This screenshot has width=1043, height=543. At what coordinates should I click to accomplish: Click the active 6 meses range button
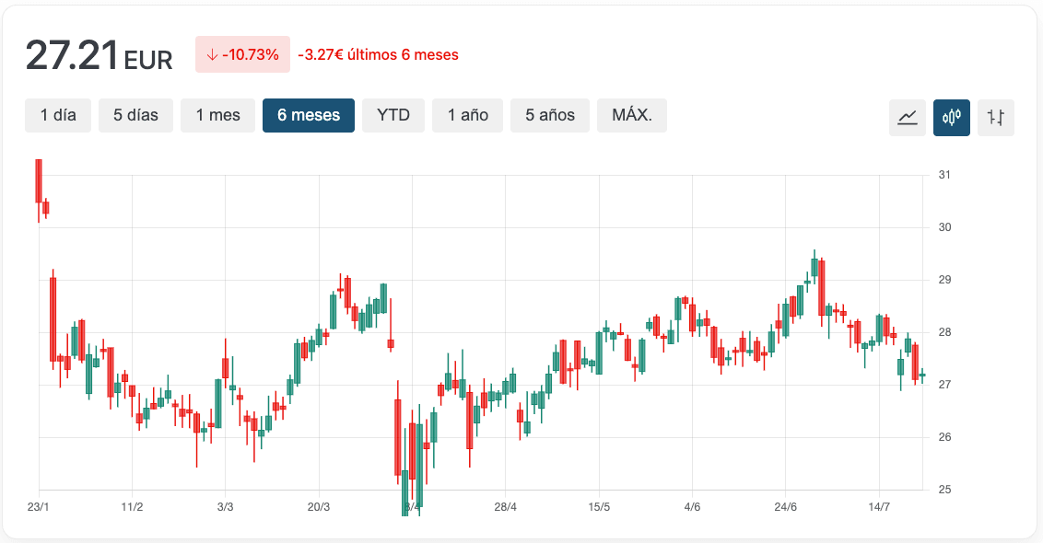(x=309, y=115)
